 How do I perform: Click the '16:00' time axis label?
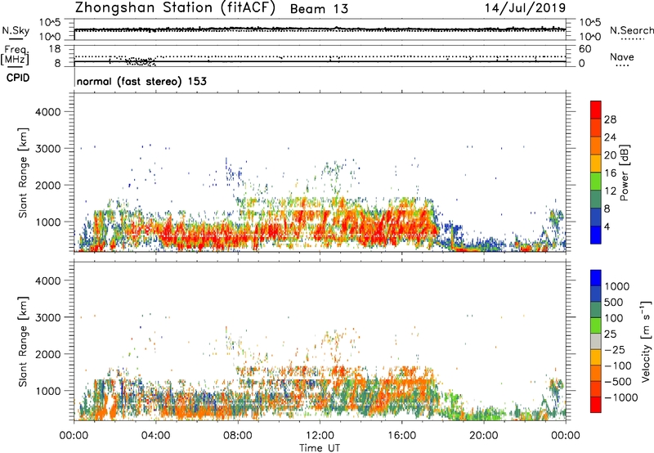pyautogui.click(x=401, y=436)
